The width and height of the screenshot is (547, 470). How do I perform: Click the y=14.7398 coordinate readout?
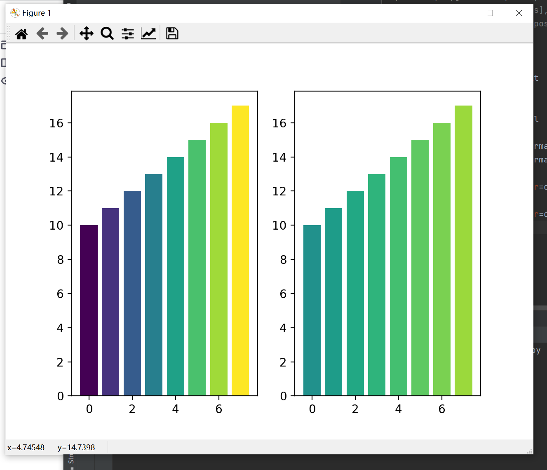pos(76,447)
